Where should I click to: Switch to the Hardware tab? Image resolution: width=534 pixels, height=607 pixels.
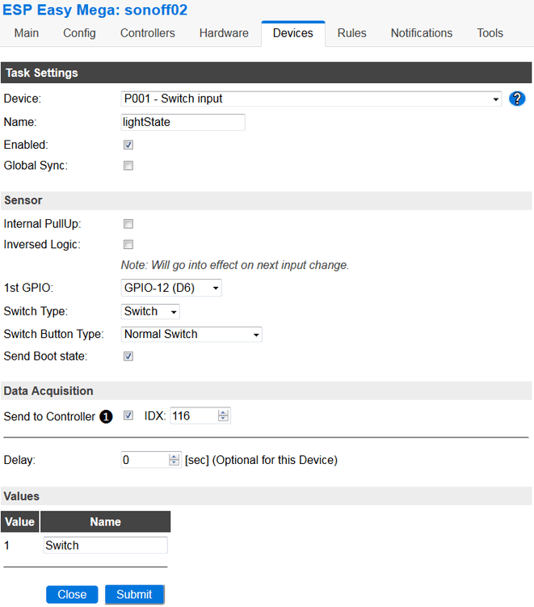224,33
